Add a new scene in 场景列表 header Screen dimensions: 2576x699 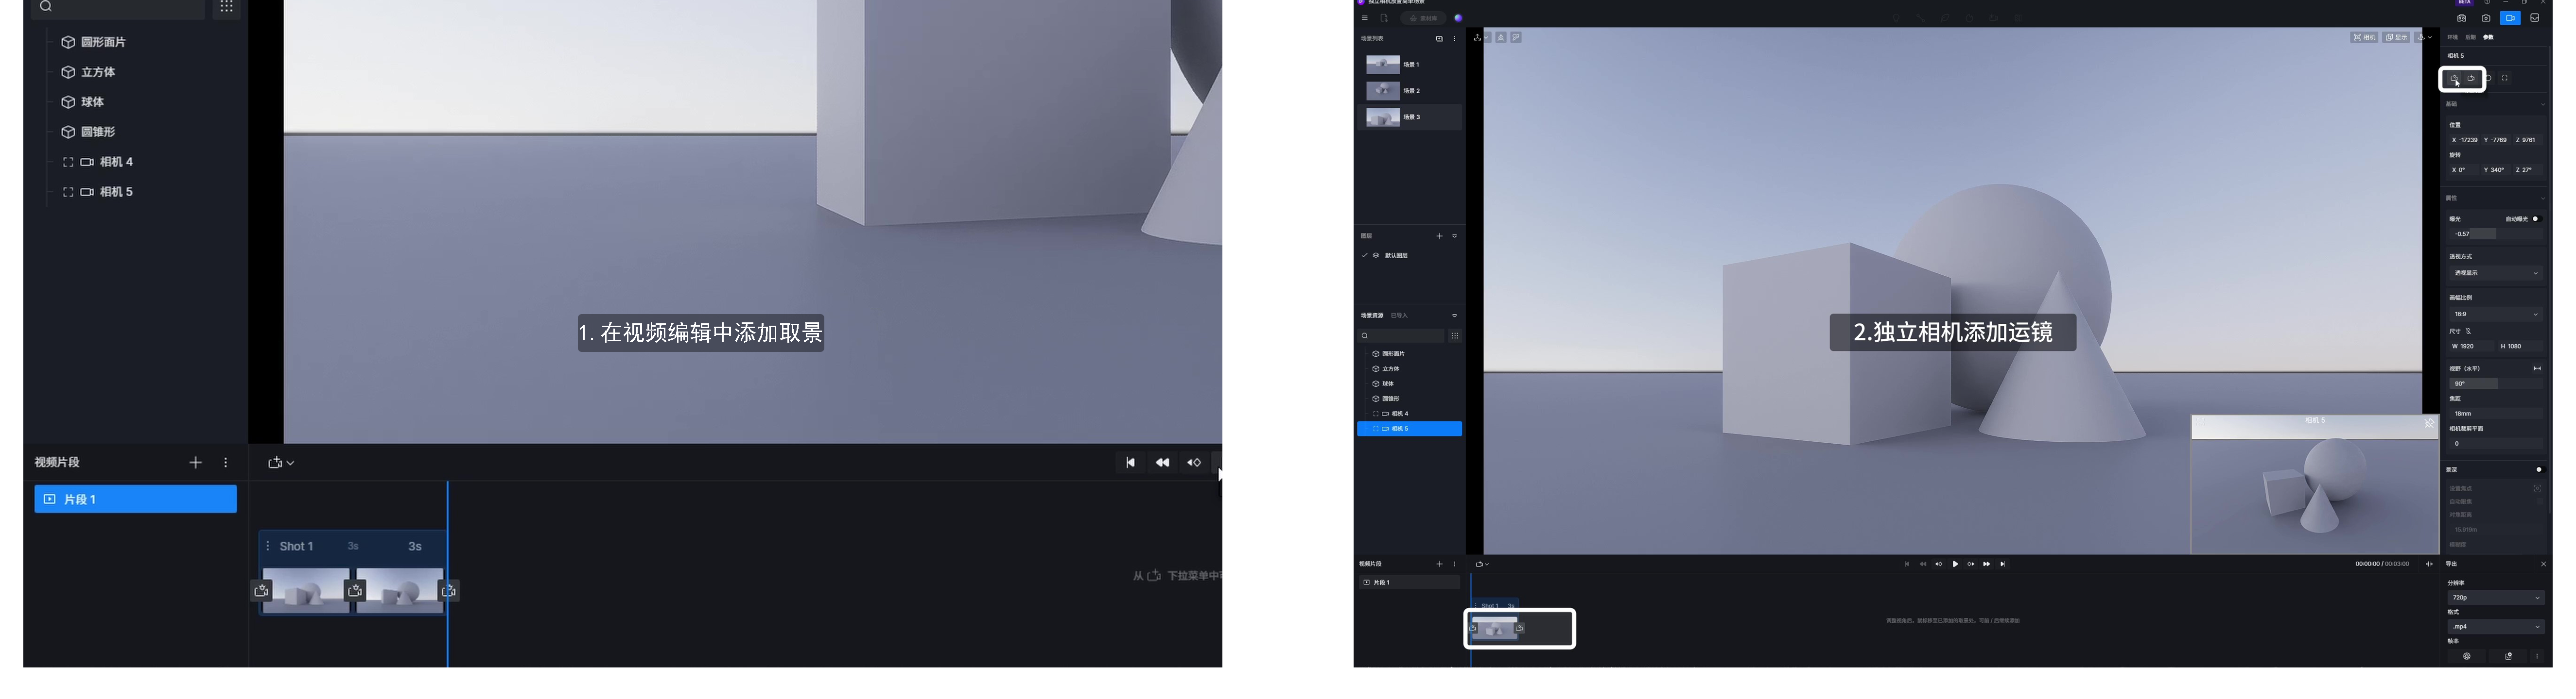pos(1439,39)
